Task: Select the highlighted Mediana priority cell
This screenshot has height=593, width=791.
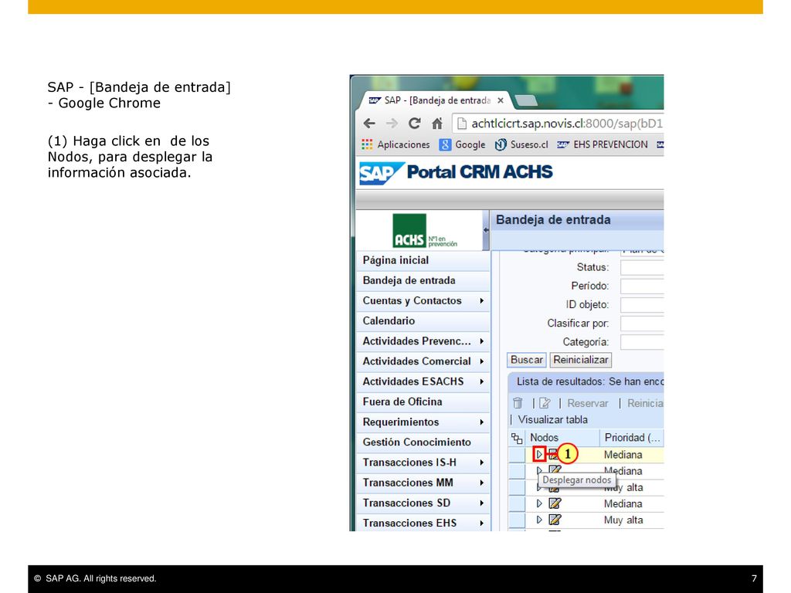Action: 623,455
